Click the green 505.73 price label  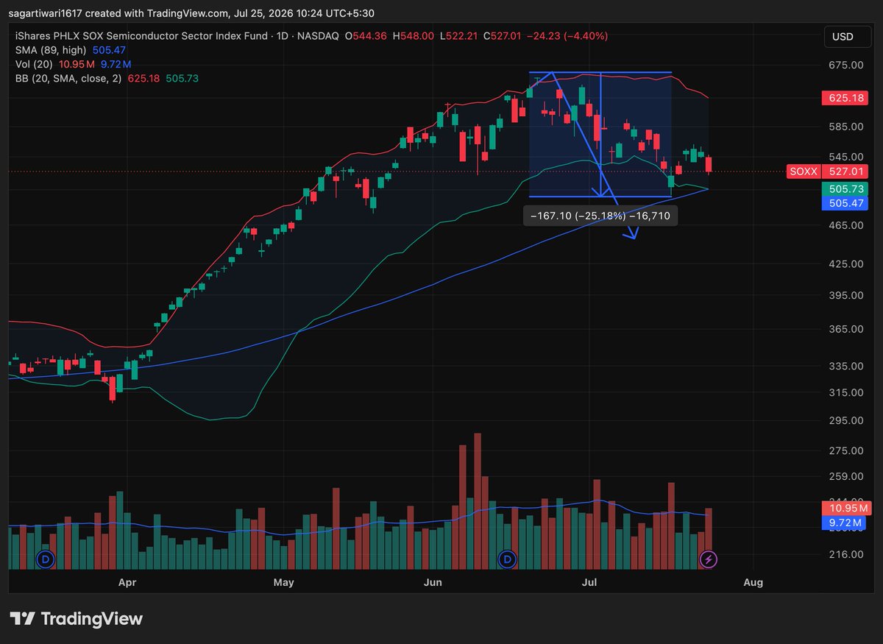845,189
